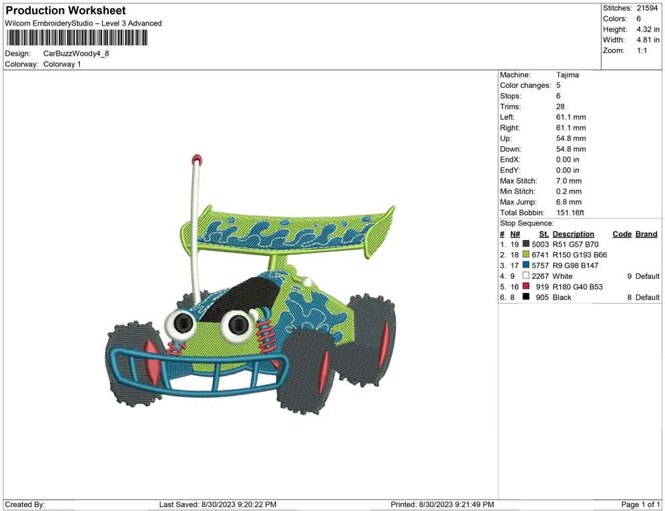Click the Min Stitch value 0.2 mm

click(569, 191)
